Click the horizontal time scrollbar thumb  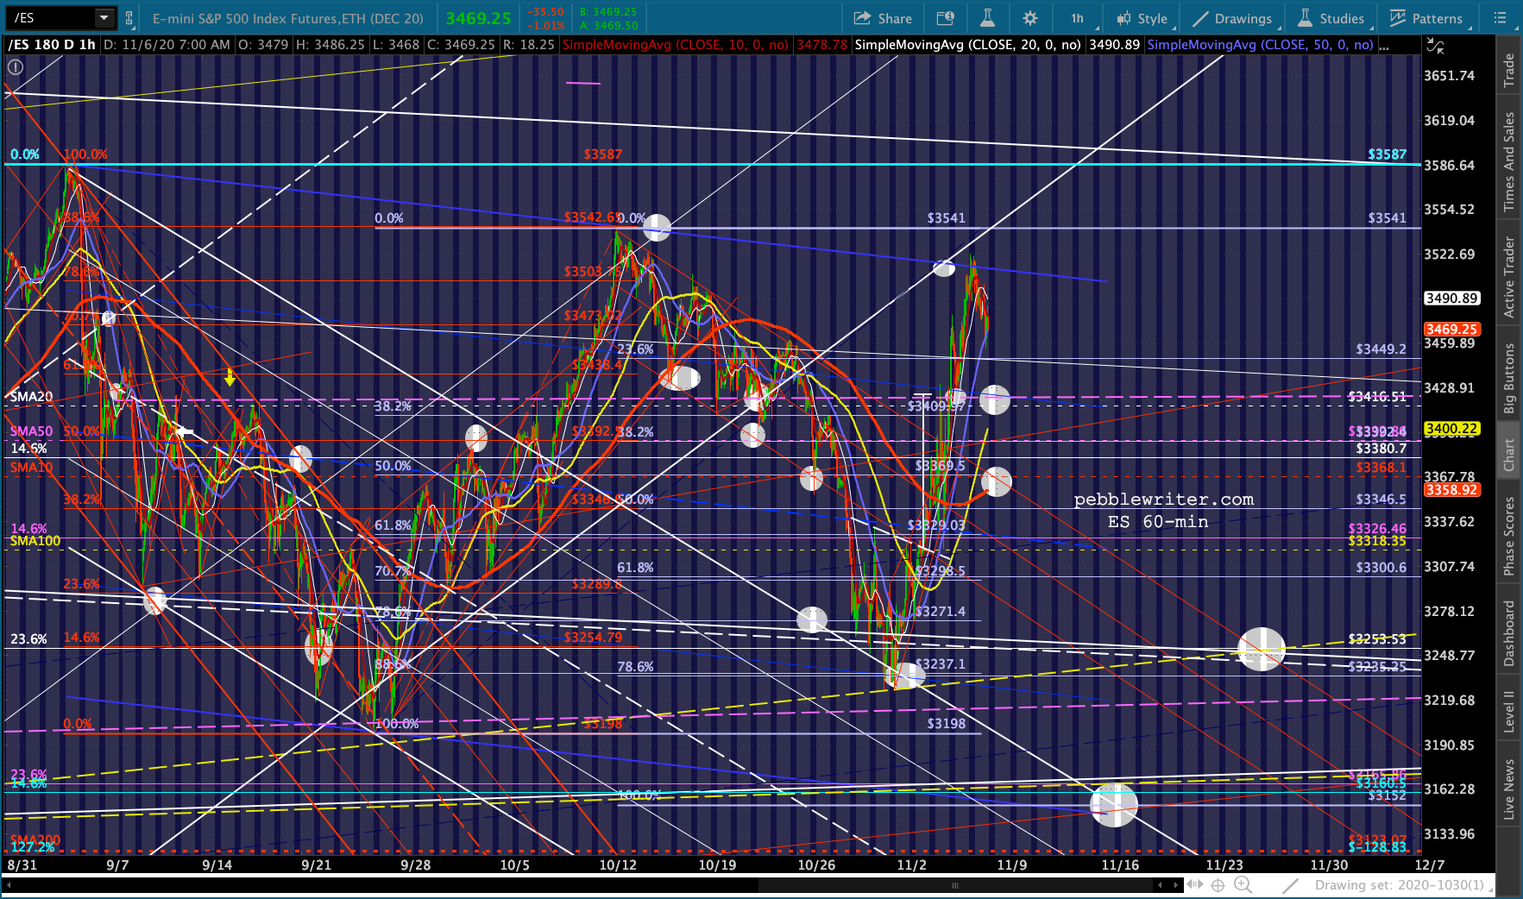[955, 885]
